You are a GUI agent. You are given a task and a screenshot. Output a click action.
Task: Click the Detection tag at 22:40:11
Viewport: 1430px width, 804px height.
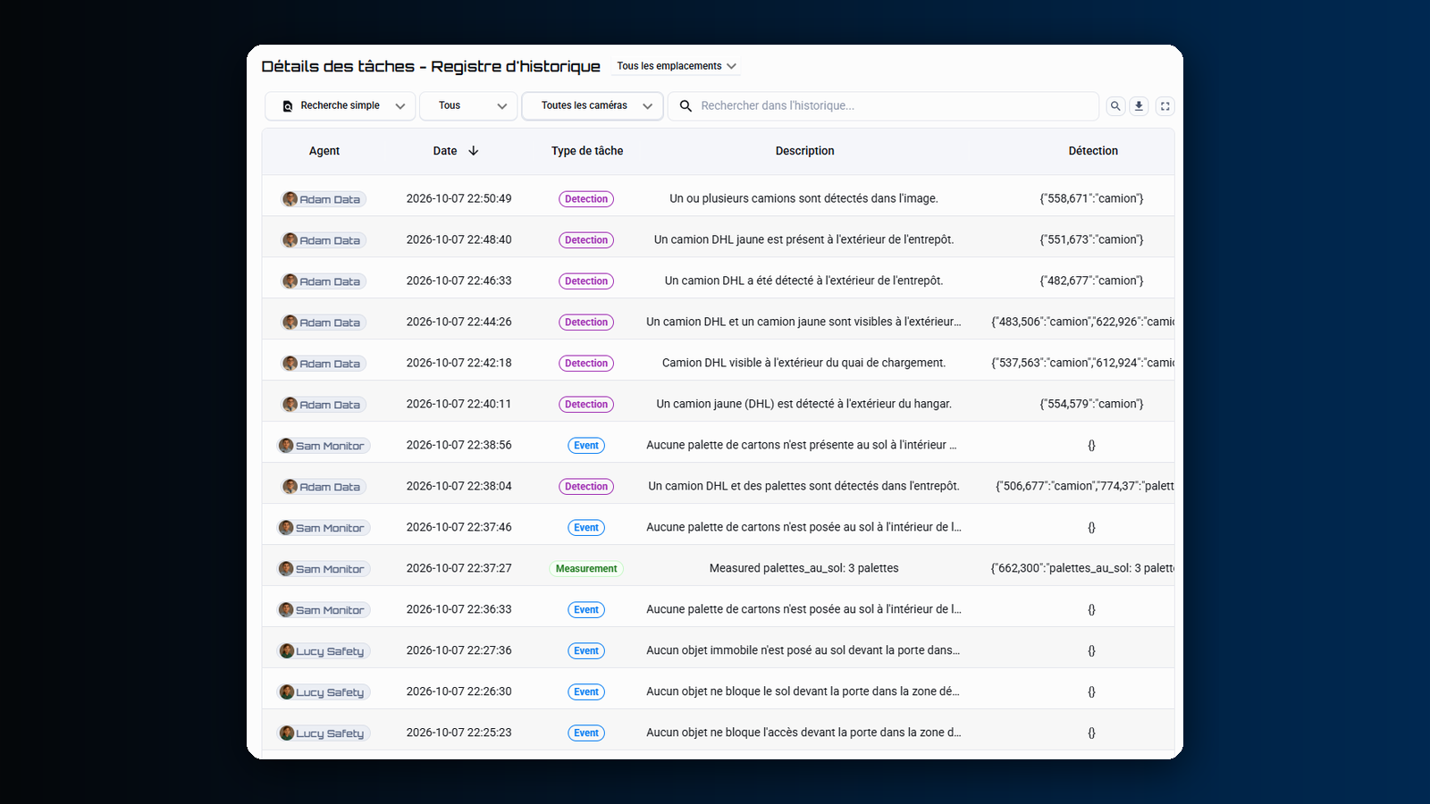(586, 405)
